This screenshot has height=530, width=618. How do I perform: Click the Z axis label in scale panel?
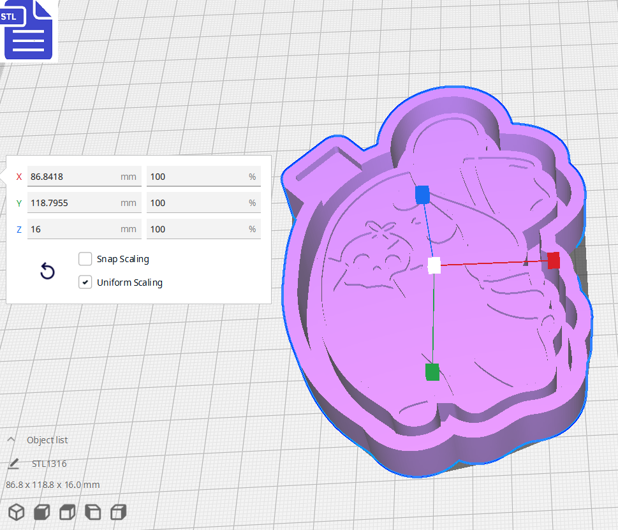18,229
